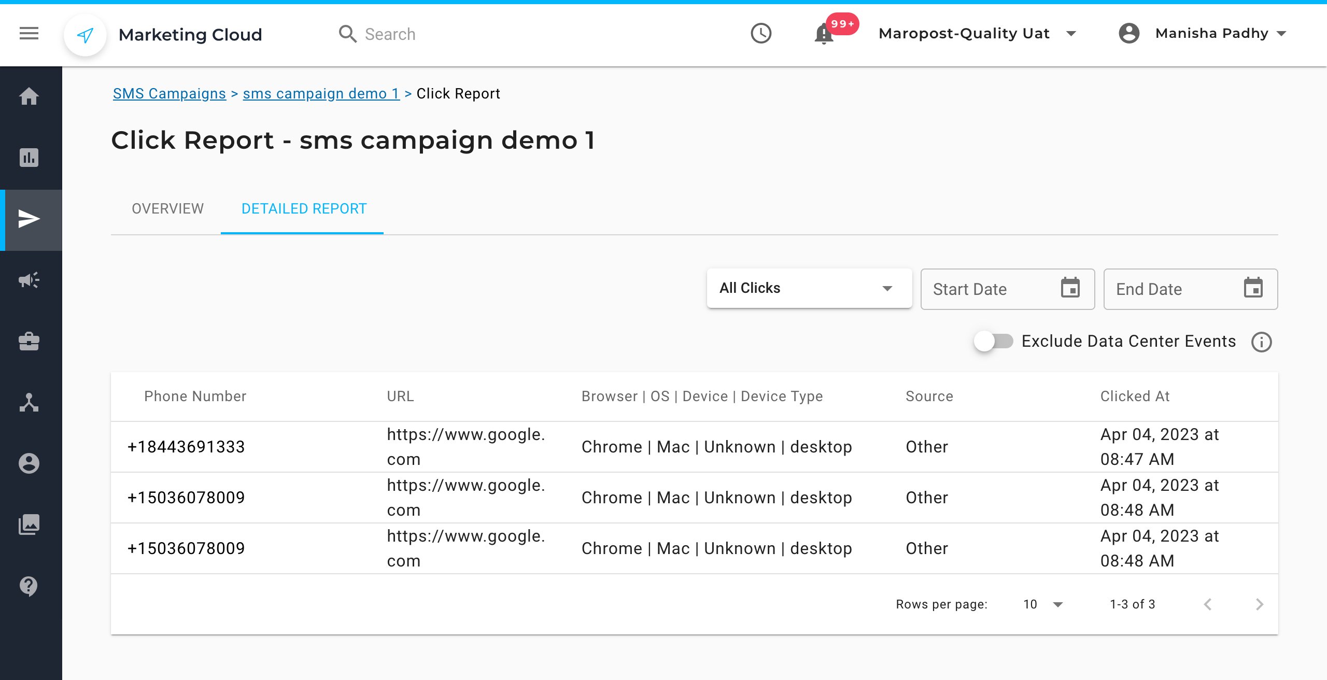Open the Maropost-Quality Uat account dropdown
This screenshot has width=1327, height=680.
pos(977,34)
